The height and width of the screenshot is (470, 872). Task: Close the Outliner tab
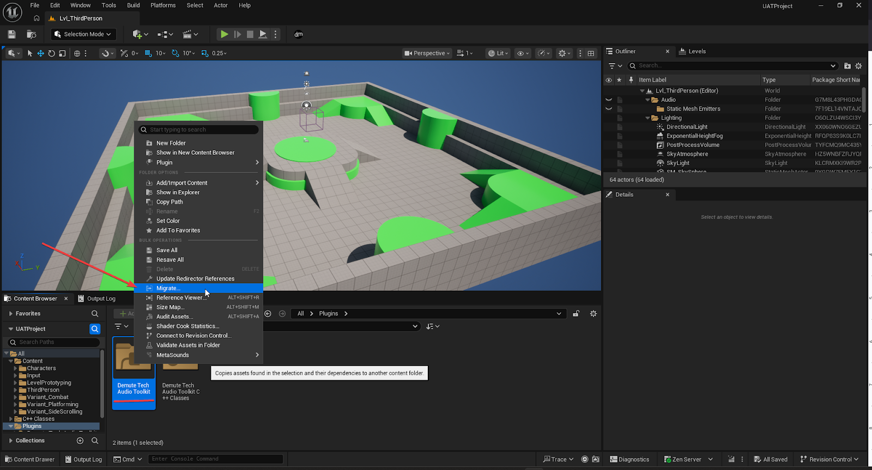coord(668,51)
